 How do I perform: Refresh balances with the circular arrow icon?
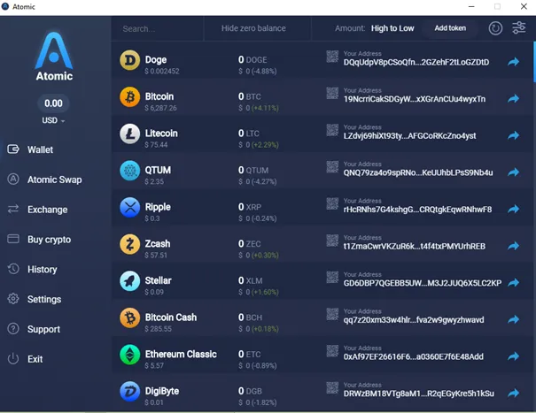click(495, 28)
